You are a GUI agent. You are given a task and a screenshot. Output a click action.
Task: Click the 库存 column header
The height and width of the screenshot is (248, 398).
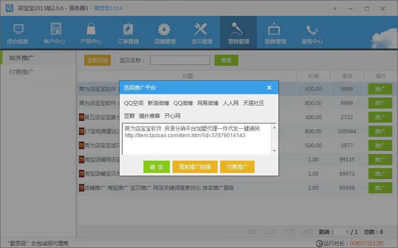click(x=347, y=76)
